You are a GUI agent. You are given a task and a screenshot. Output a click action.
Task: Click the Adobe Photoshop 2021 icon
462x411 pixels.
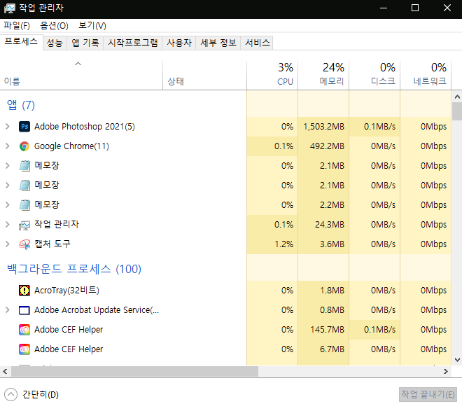tap(24, 127)
